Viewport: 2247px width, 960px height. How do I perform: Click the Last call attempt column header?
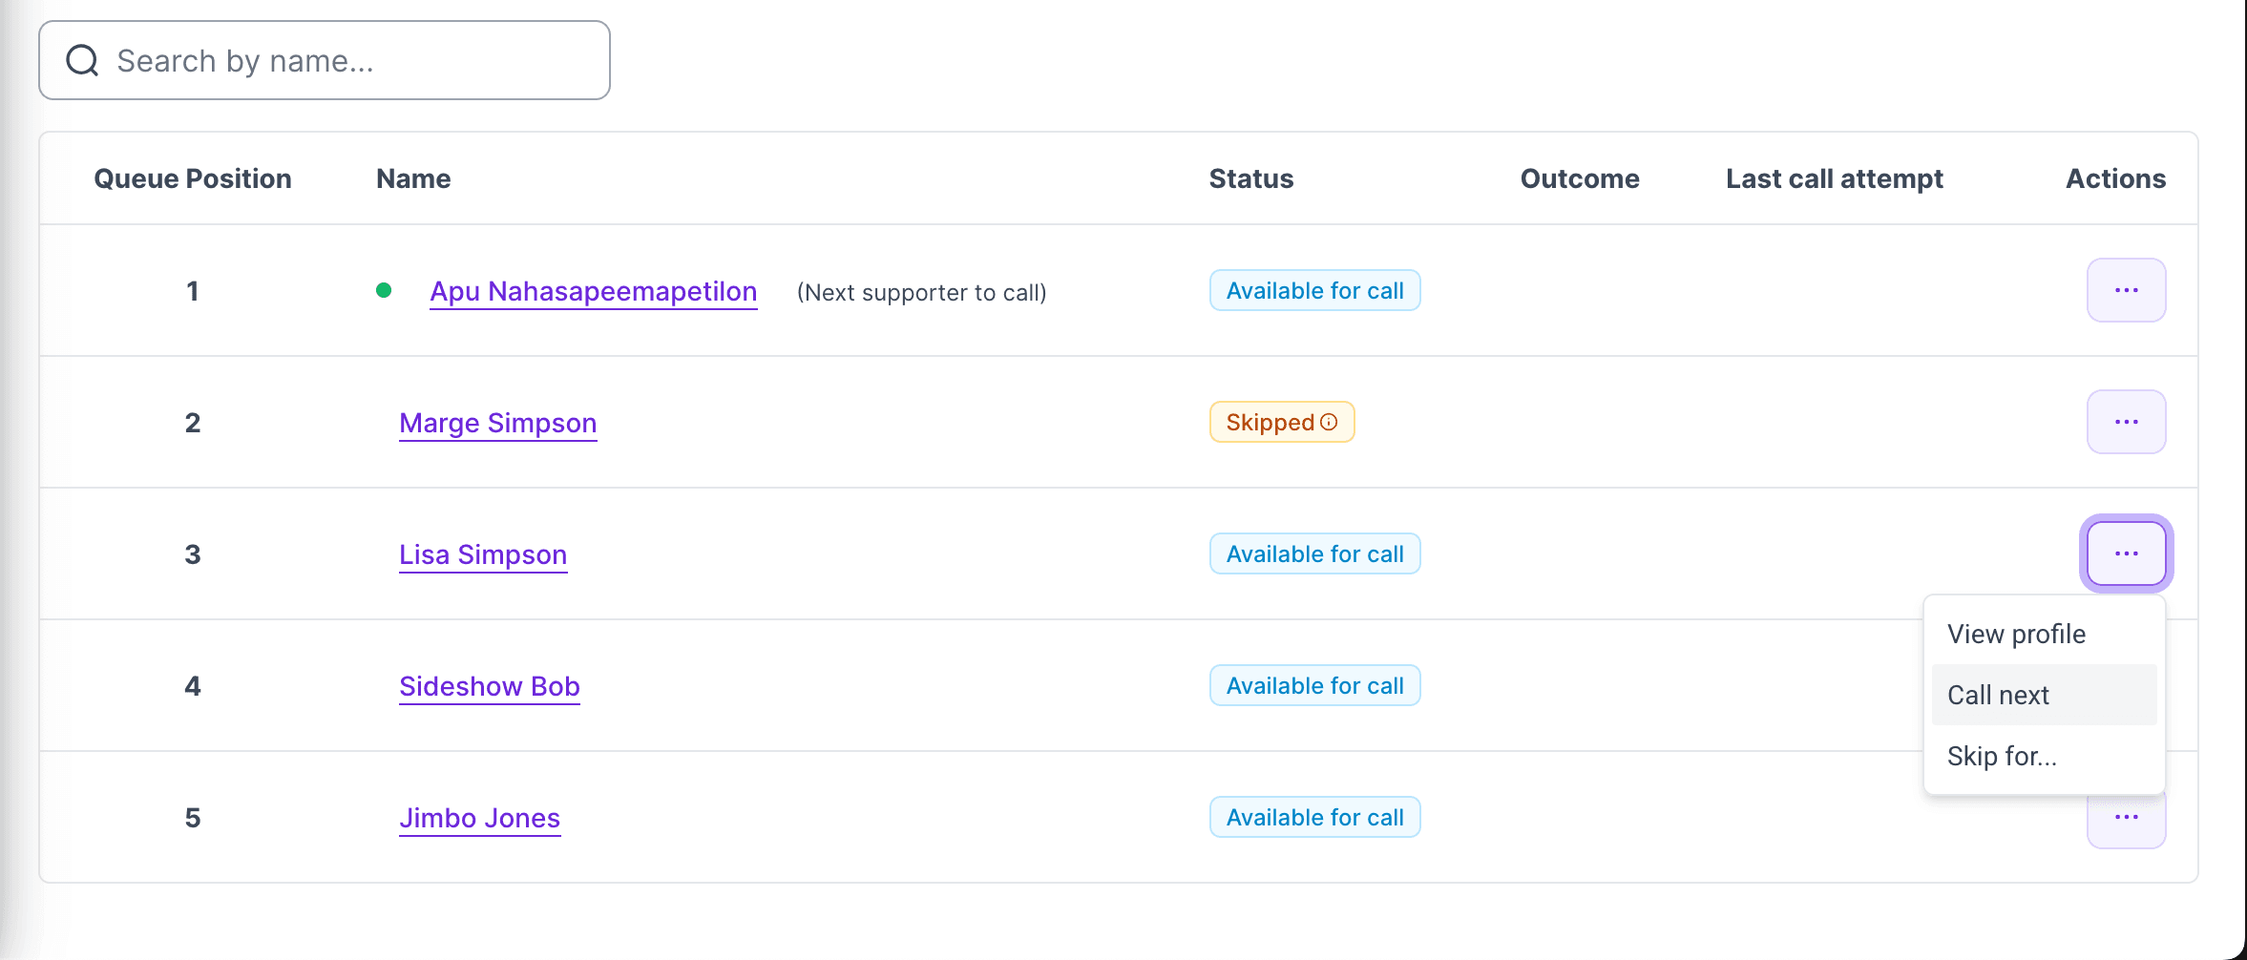(1834, 178)
